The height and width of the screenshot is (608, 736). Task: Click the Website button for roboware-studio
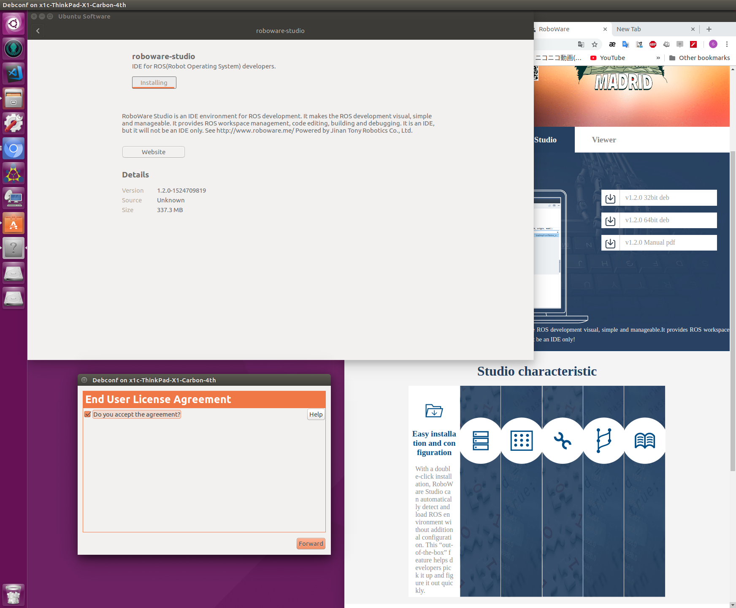point(154,152)
